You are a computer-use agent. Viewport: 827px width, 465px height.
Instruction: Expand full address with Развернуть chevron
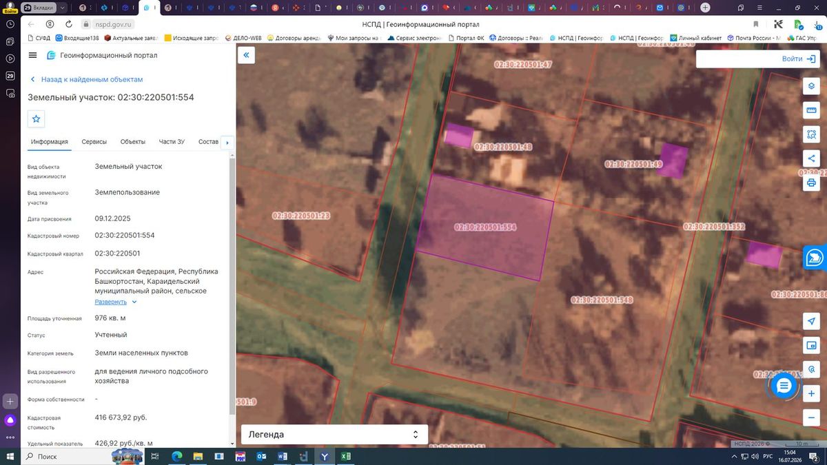pos(134,302)
